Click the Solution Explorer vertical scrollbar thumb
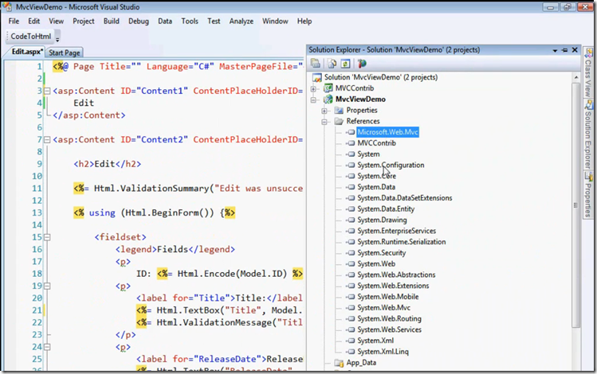597x374 pixels. [576, 205]
